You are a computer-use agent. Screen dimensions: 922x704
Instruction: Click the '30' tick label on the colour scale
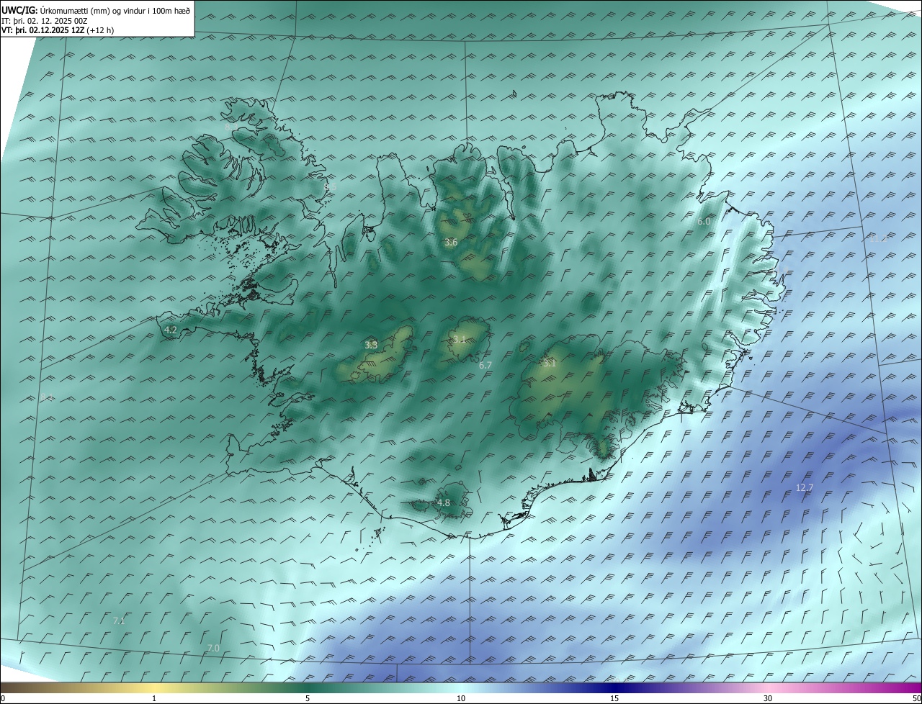coord(768,699)
